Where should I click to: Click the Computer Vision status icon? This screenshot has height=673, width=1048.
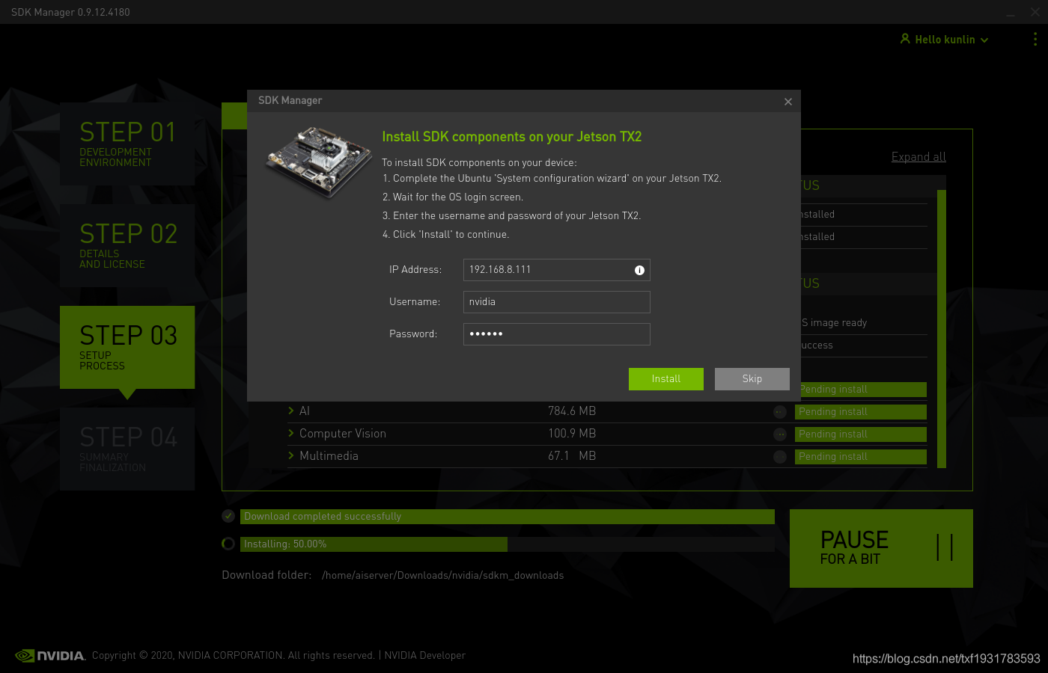[x=780, y=434]
